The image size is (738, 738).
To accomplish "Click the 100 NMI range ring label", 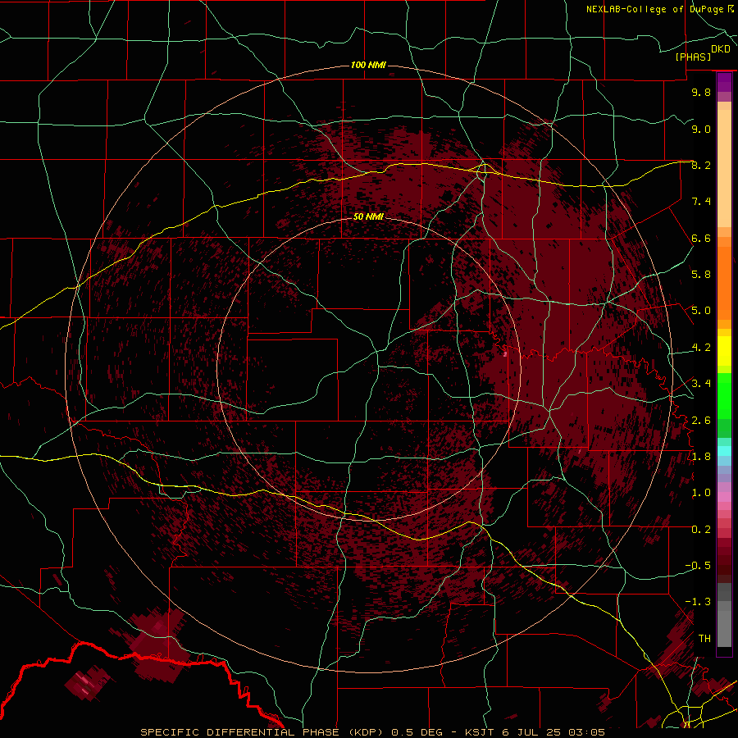I will click(x=368, y=65).
